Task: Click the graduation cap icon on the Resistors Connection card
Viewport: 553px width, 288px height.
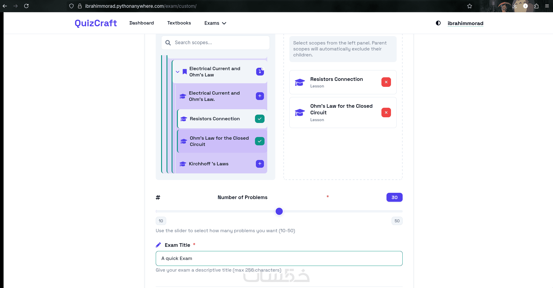Action: (300, 82)
